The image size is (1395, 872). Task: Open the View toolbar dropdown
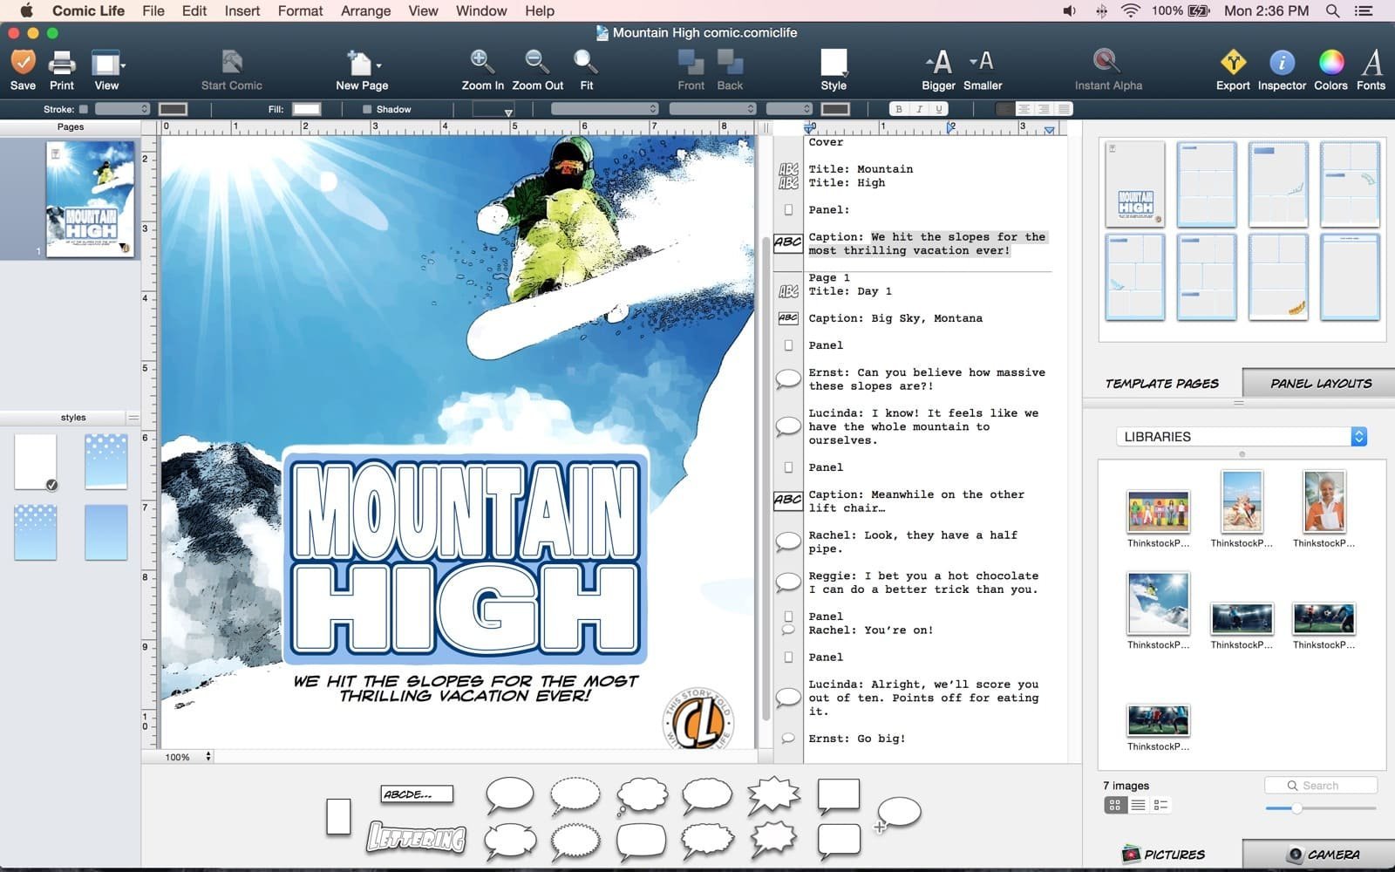[108, 65]
